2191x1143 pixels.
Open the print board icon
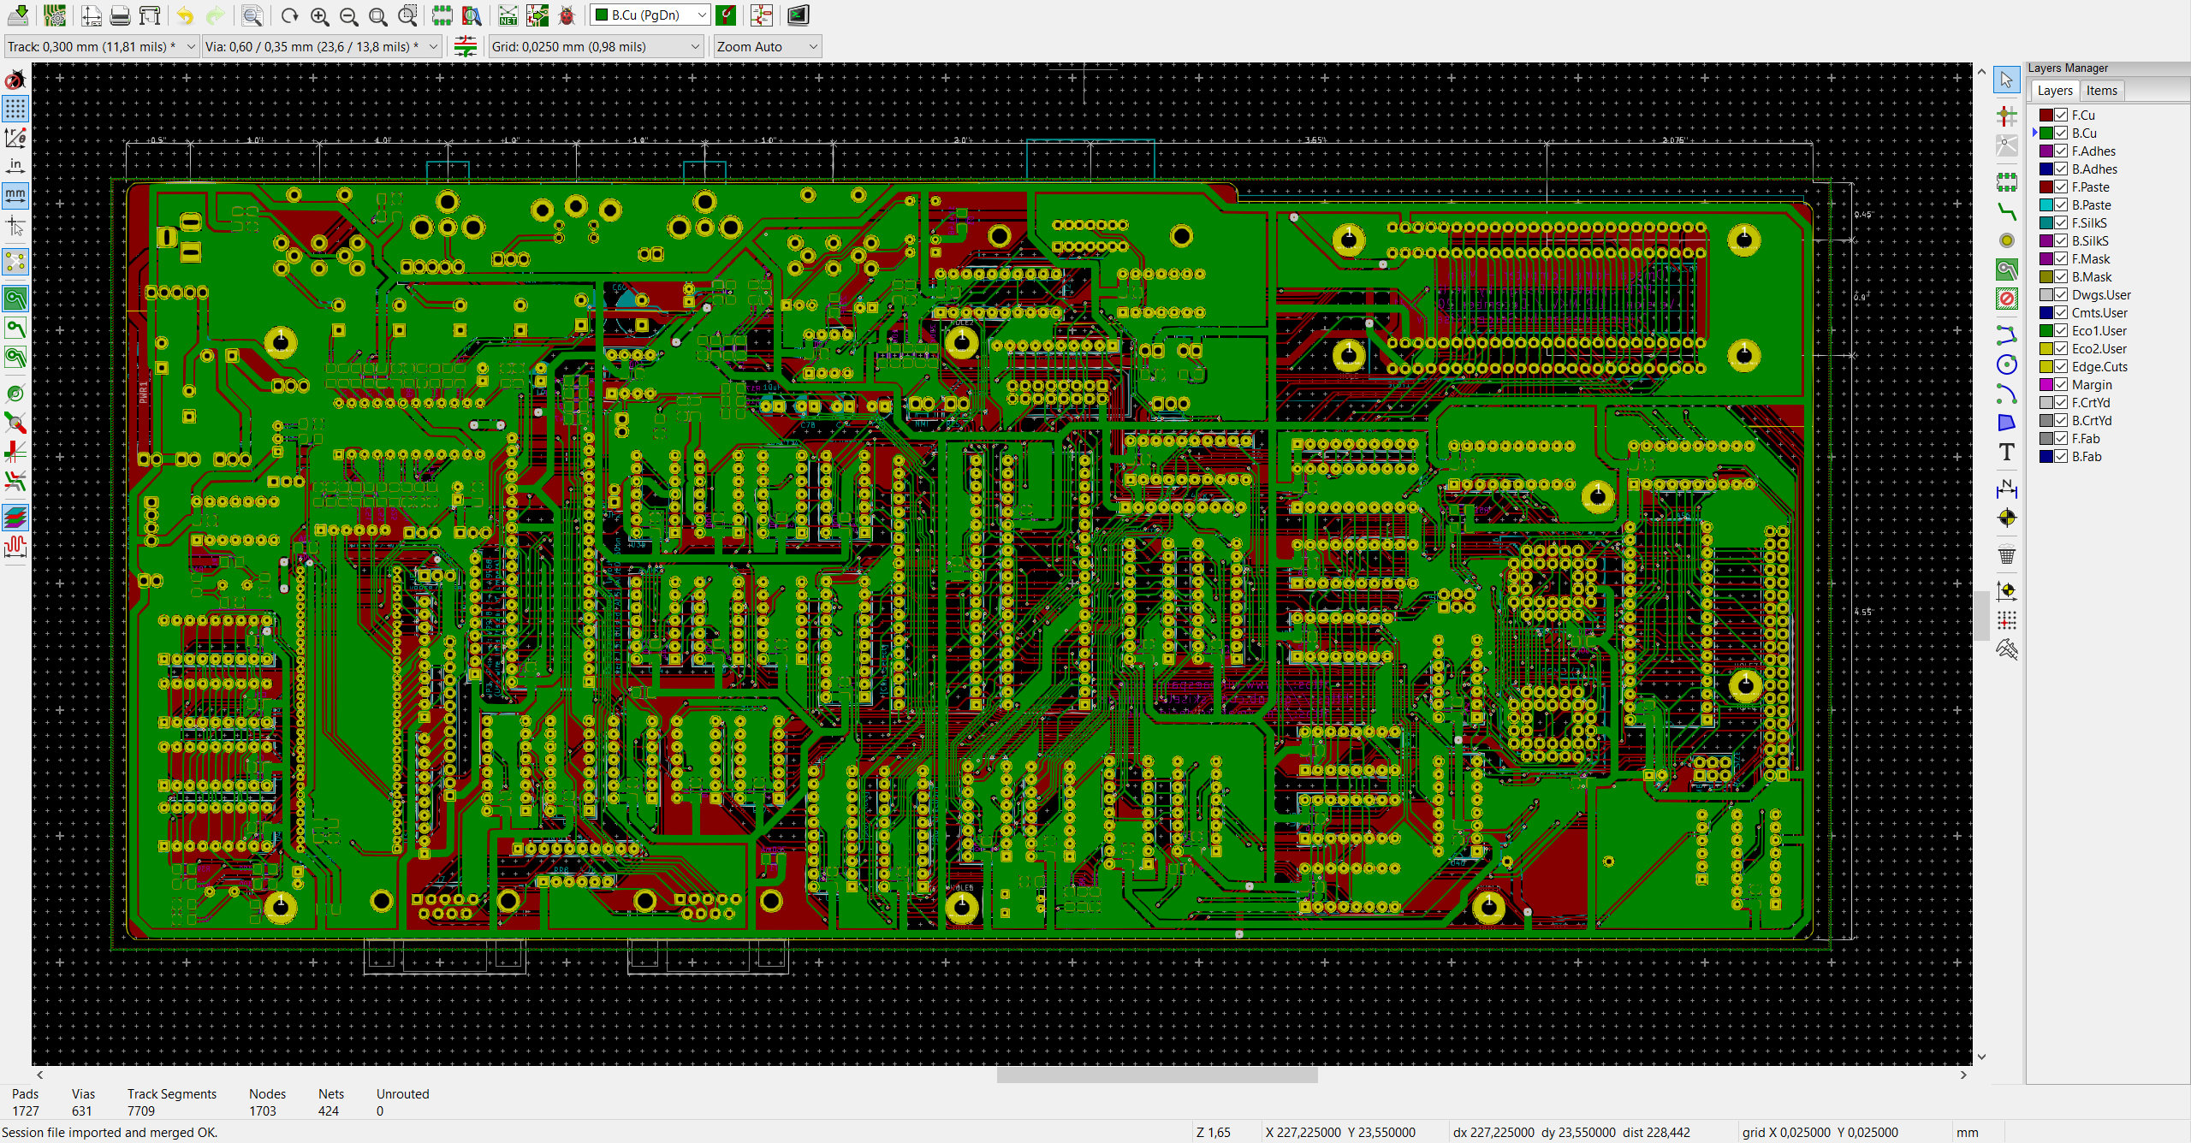coord(121,15)
